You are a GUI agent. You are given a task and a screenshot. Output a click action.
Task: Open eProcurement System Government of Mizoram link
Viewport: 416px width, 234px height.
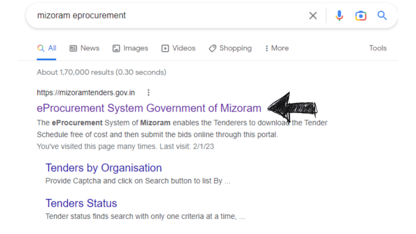pyautogui.click(x=149, y=108)
